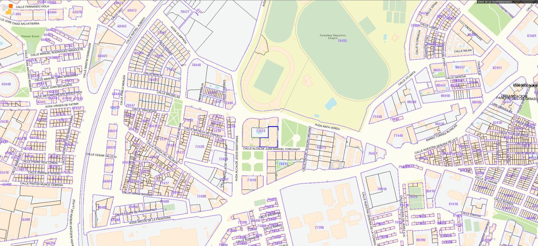Select block 70440
The image size is (538, 246).
196,65
